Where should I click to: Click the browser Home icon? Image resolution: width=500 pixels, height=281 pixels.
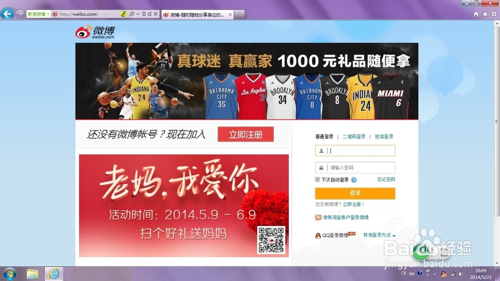click(x=476, y=14)
